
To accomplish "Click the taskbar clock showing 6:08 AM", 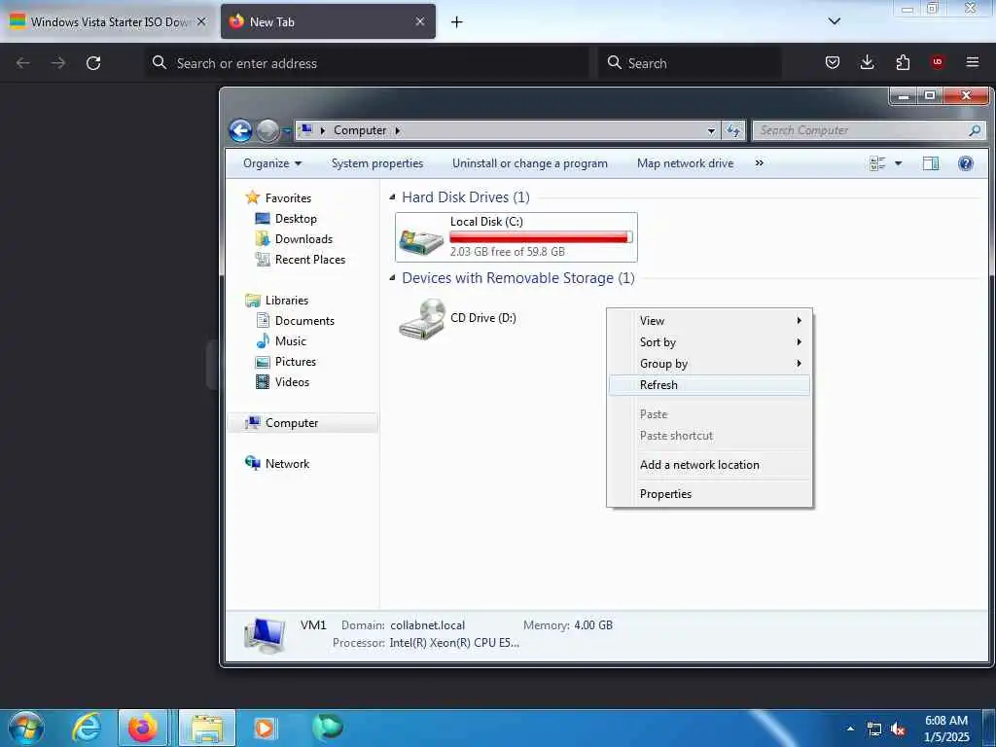I will pos(946,729).
